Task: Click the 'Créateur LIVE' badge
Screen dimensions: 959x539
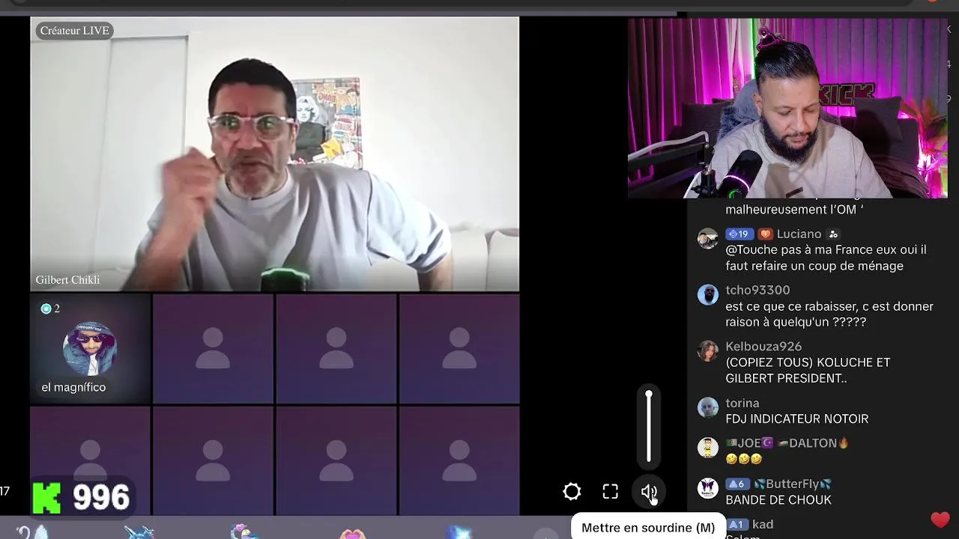Action: click(75, 31)
